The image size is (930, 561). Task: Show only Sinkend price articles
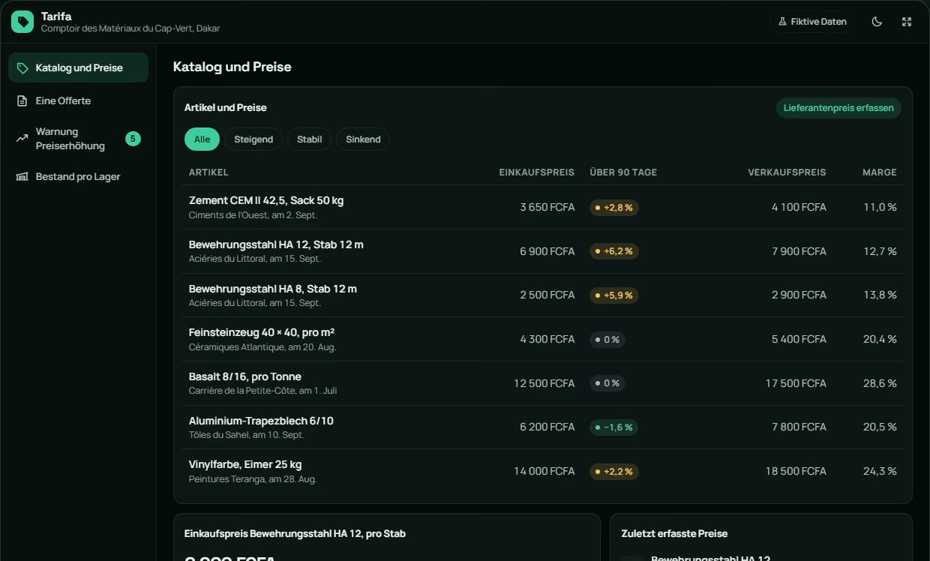tap(363, 139)
